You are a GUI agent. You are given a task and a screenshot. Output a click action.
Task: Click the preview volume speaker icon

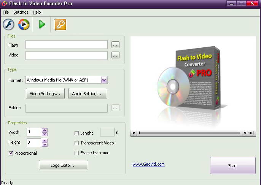(x=245, y=133)
